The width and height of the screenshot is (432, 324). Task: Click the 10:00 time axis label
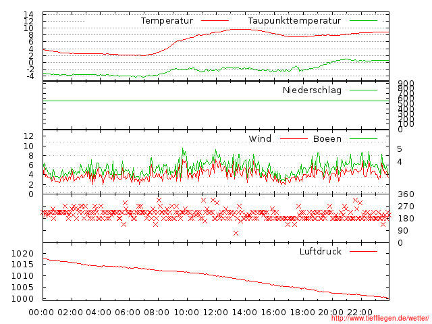coord(186,313)
